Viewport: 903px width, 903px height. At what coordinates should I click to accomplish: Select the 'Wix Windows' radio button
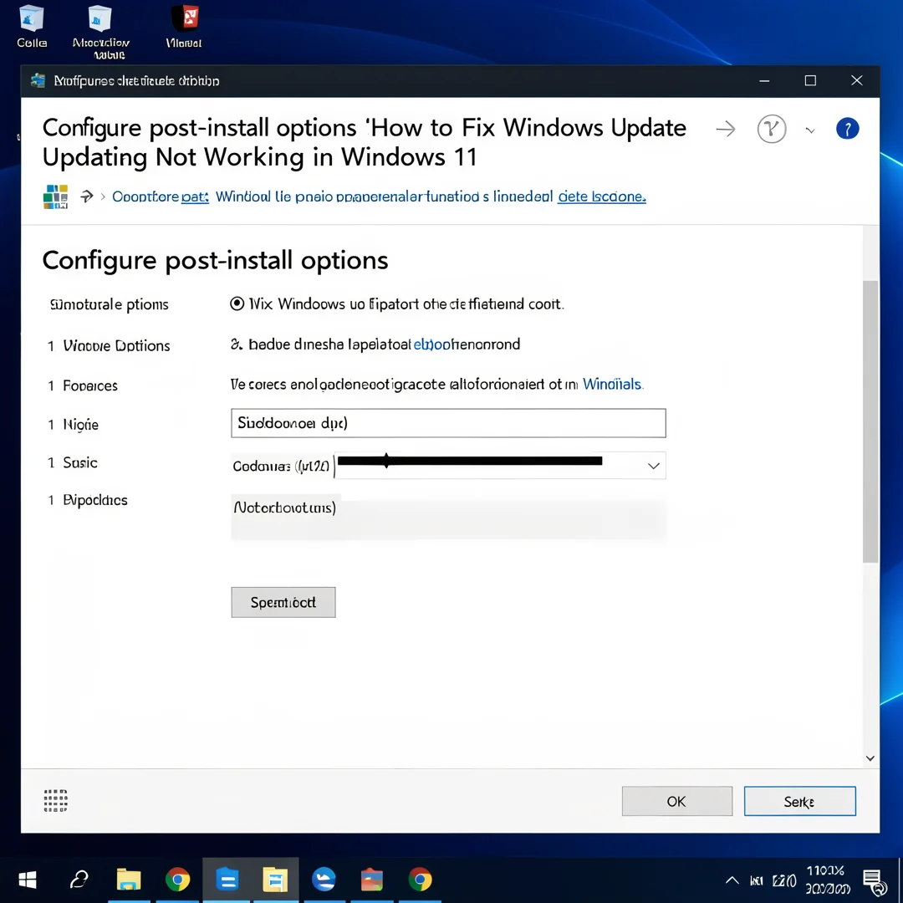[x=237, y=304]
